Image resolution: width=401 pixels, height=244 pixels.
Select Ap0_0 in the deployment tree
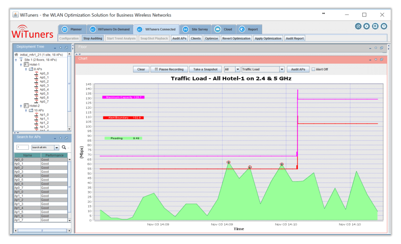coord(44,73)
